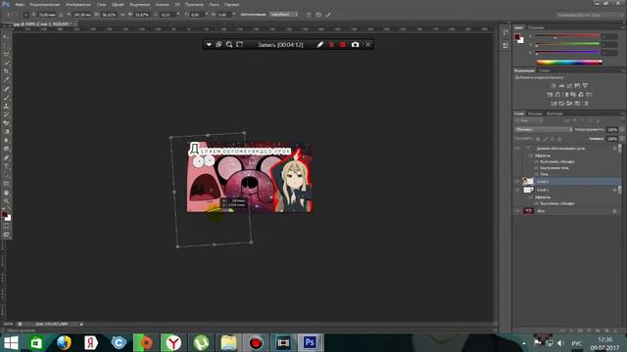Screen dimensions: 627x352
Task: Switch to warp mode in the options bar
Action: (309, 15)
